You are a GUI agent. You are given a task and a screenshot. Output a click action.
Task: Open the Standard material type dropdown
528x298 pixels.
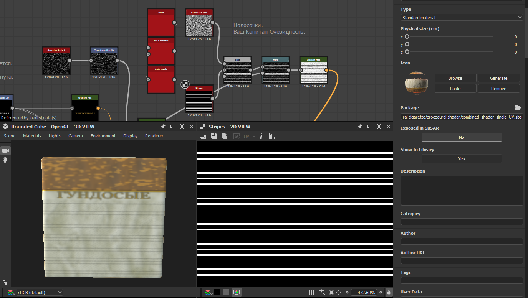click(x=462, y=18)
